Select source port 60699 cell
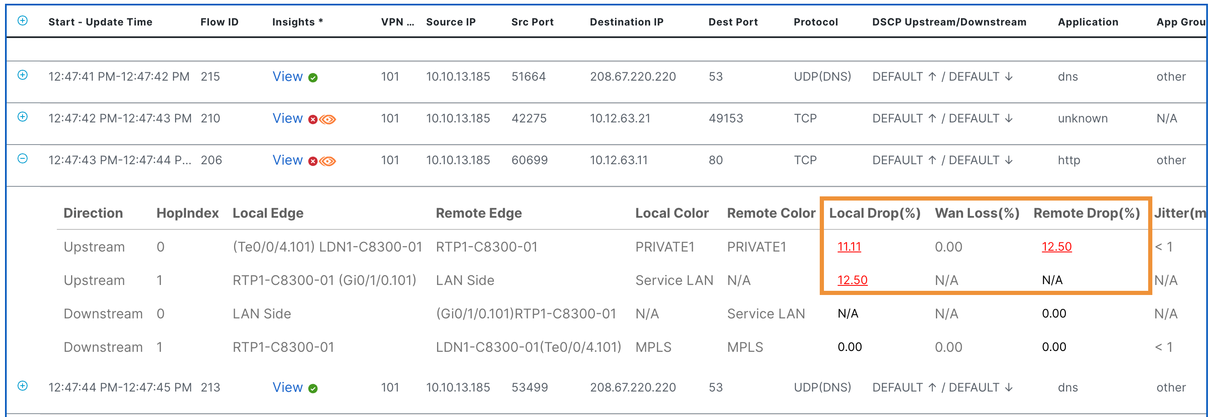 [529, 160]
